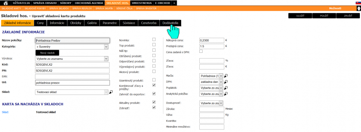The height and width of the screenshot is (132, 361).
Task: Toggle Akciový produkt checkbox
Action: 154,71
